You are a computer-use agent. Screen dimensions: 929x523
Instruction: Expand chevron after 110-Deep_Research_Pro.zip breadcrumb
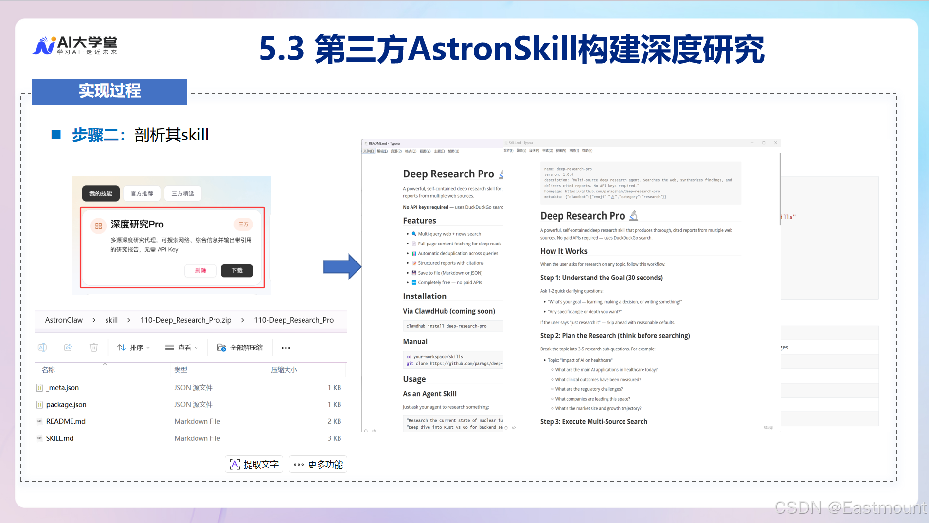coord(242,320)
